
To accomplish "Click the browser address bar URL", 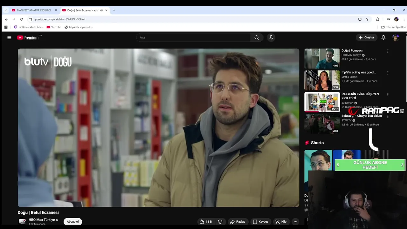I will tap(60, 19).
